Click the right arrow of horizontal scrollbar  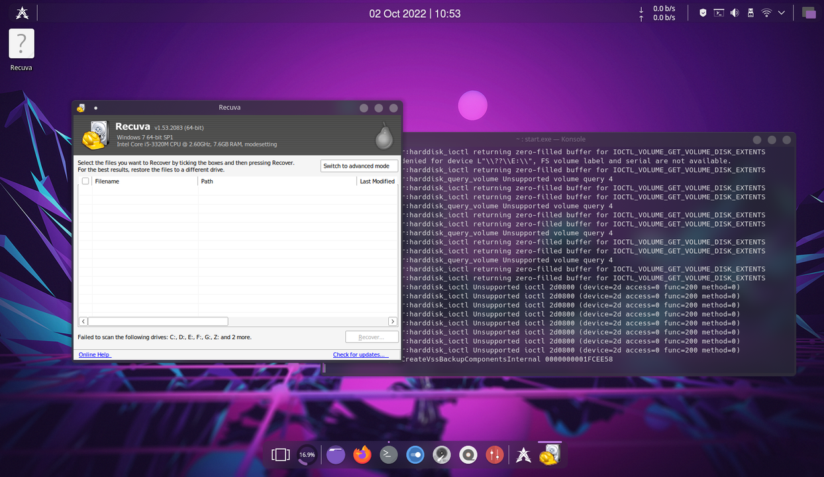coord(392,321)
